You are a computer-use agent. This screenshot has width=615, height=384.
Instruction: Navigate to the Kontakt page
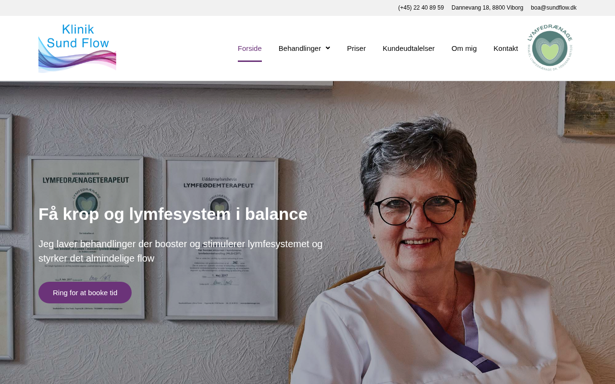click(x=506, y=48)
